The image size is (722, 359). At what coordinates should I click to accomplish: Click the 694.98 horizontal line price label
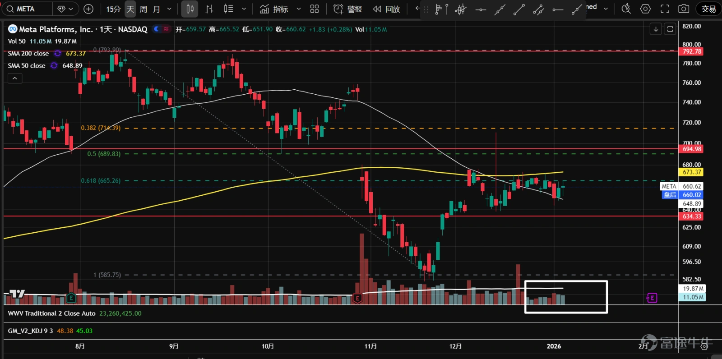coord(691,149)
